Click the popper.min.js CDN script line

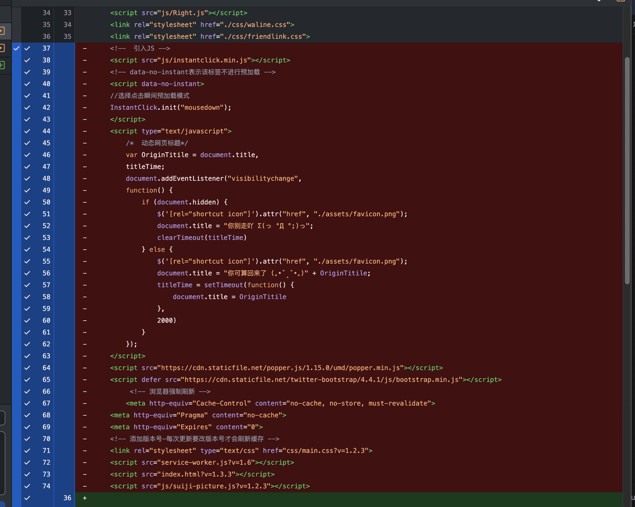click(x=276, y=368)
